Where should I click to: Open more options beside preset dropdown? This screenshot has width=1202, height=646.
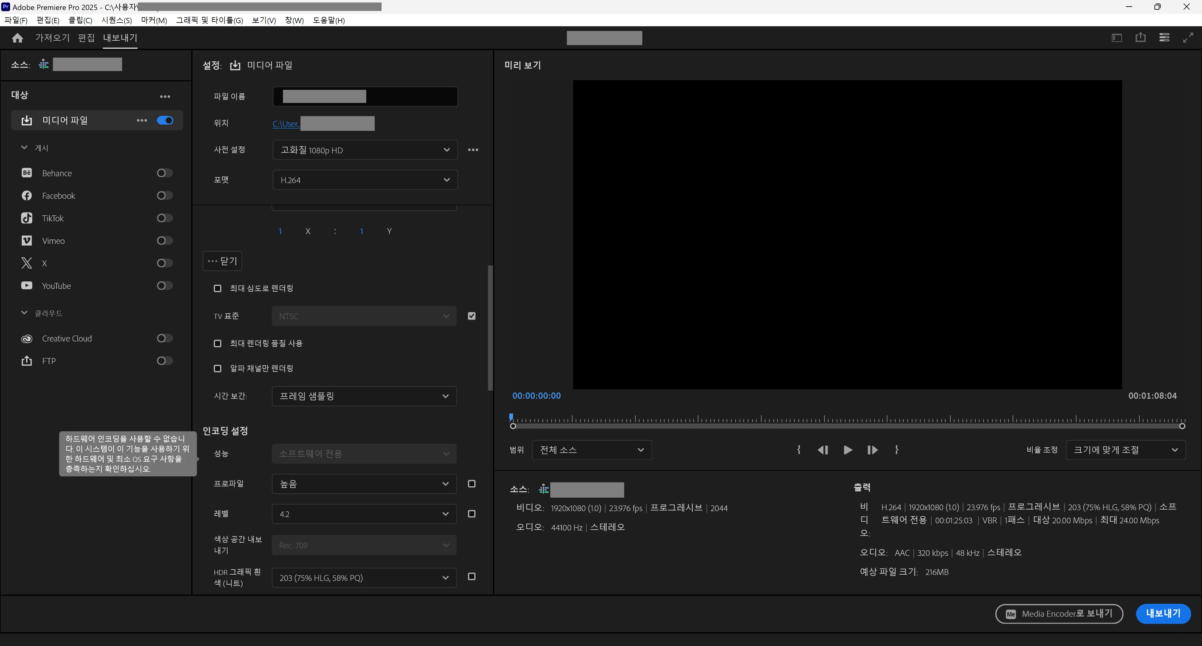473,150
